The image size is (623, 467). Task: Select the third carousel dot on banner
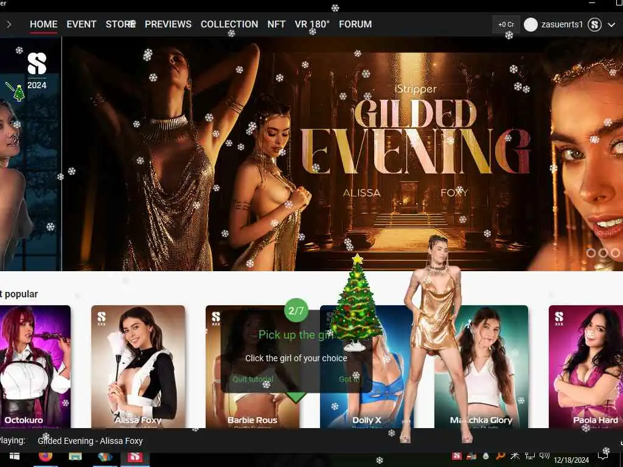coord(615,253)
